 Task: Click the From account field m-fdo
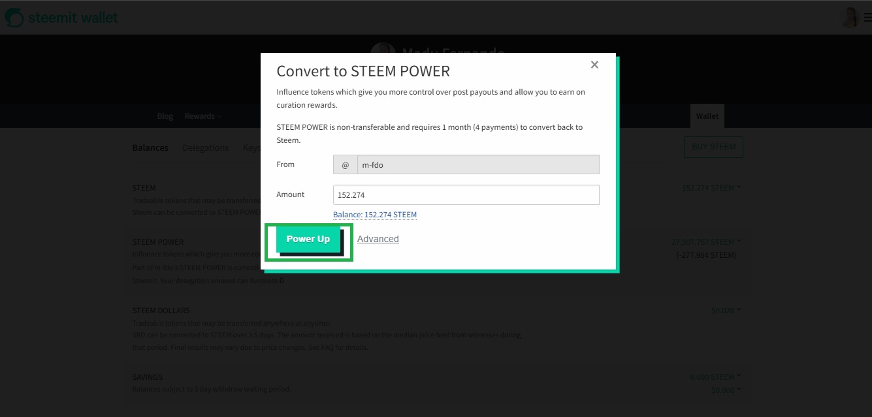click(x=478, y=164)
